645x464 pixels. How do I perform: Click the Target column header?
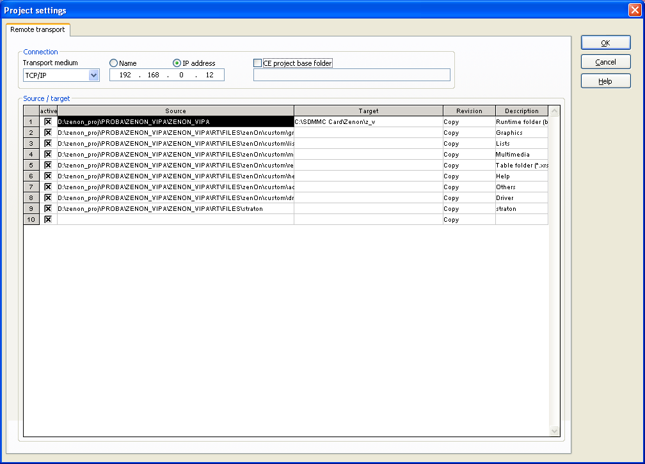point(368,111)
